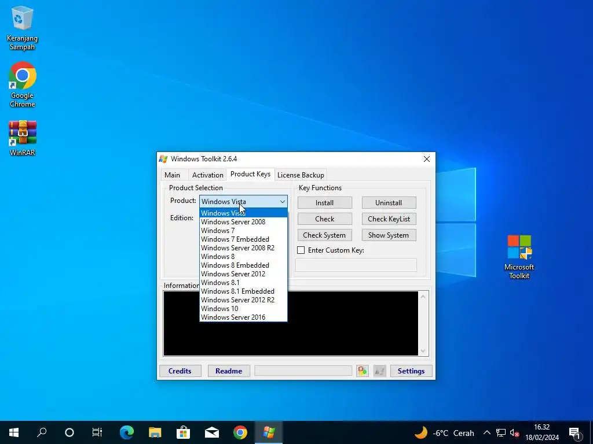Click the weather moon icon in taskbar
The width and height of the screenshot is (593, 444).
(x=421, y=432)
